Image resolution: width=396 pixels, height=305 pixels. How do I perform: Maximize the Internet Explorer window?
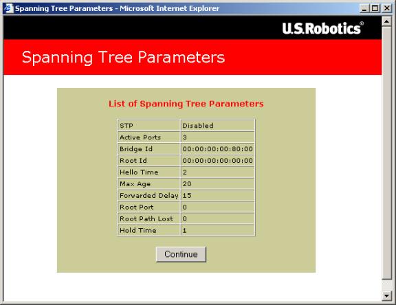[375, 8]
